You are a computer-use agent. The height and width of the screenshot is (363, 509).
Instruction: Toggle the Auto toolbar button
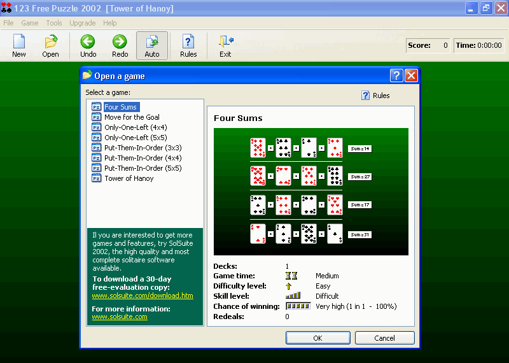click(152, 45)
